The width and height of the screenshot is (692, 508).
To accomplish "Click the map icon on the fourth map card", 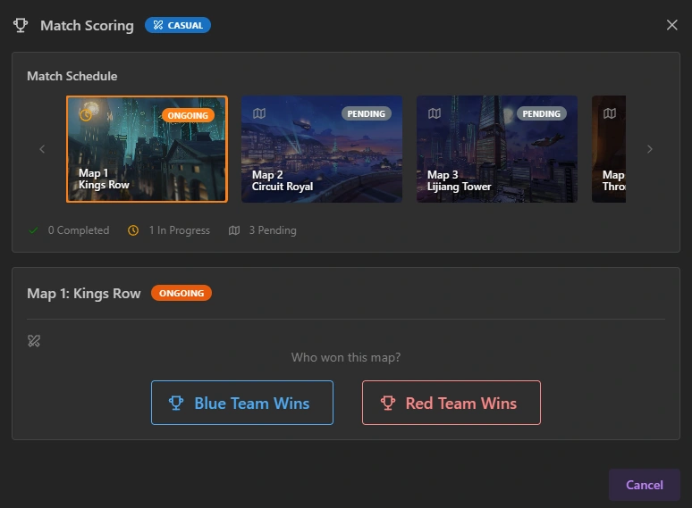I will click(x=610, y=114).
